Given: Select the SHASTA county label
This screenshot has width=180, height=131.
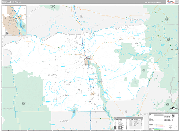Looking at the screenshot, I should click(135, 20).
